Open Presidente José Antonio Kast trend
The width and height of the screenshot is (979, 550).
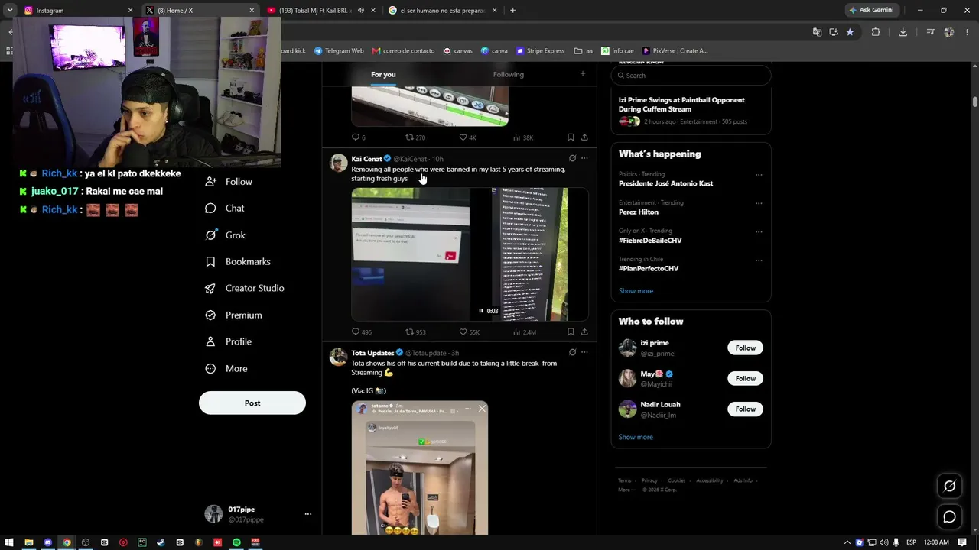(x=665, y=184)
